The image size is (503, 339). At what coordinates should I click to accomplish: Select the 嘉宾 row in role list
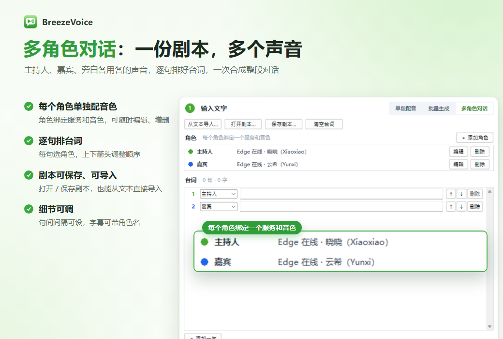pos(339,164)
